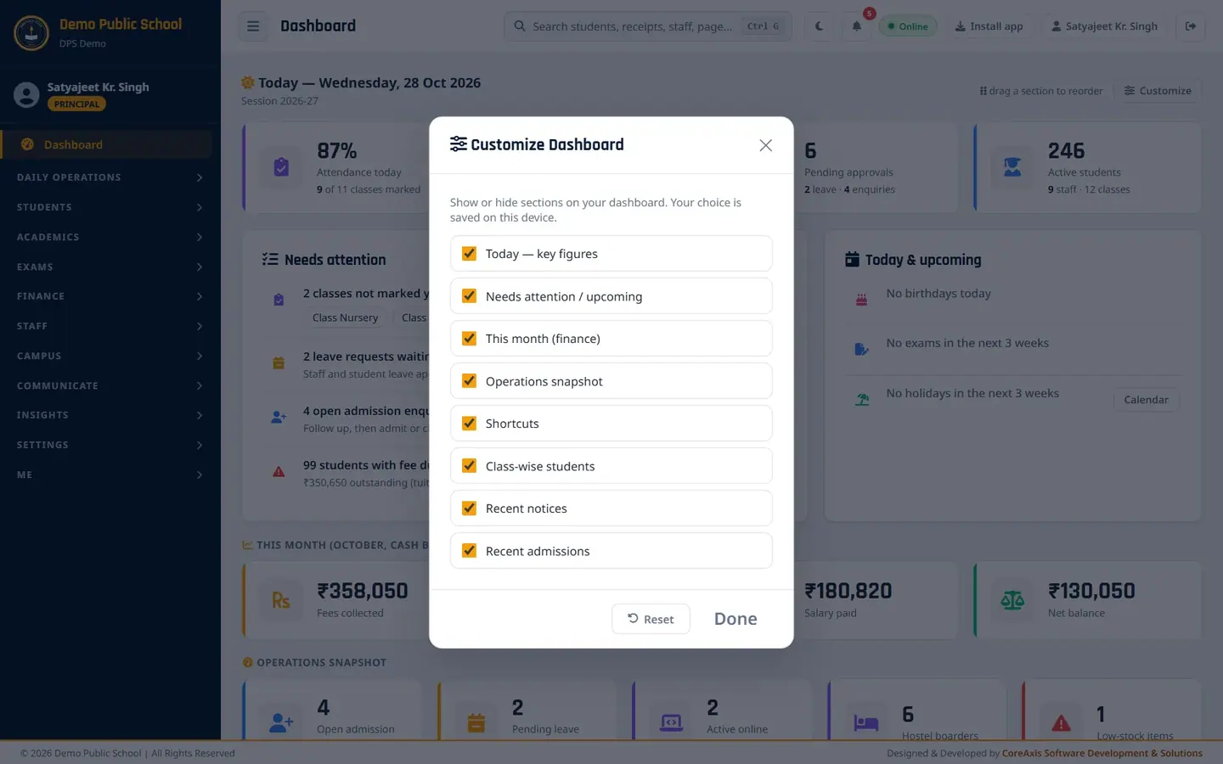Screen dimensions: 1223x764
Task: Open CoreAxis Software Development & Solutions link
Action: 1102,753
